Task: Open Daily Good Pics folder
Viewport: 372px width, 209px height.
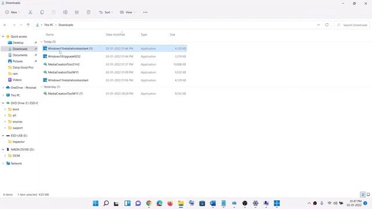Action: [23, 67]
